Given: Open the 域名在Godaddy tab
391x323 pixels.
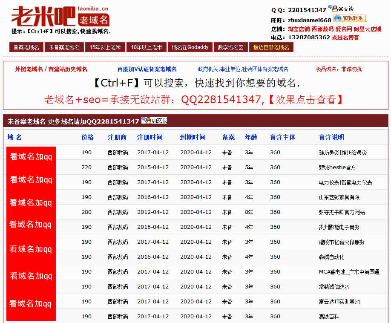Looking at the screenshot, I should click(190, 47).
